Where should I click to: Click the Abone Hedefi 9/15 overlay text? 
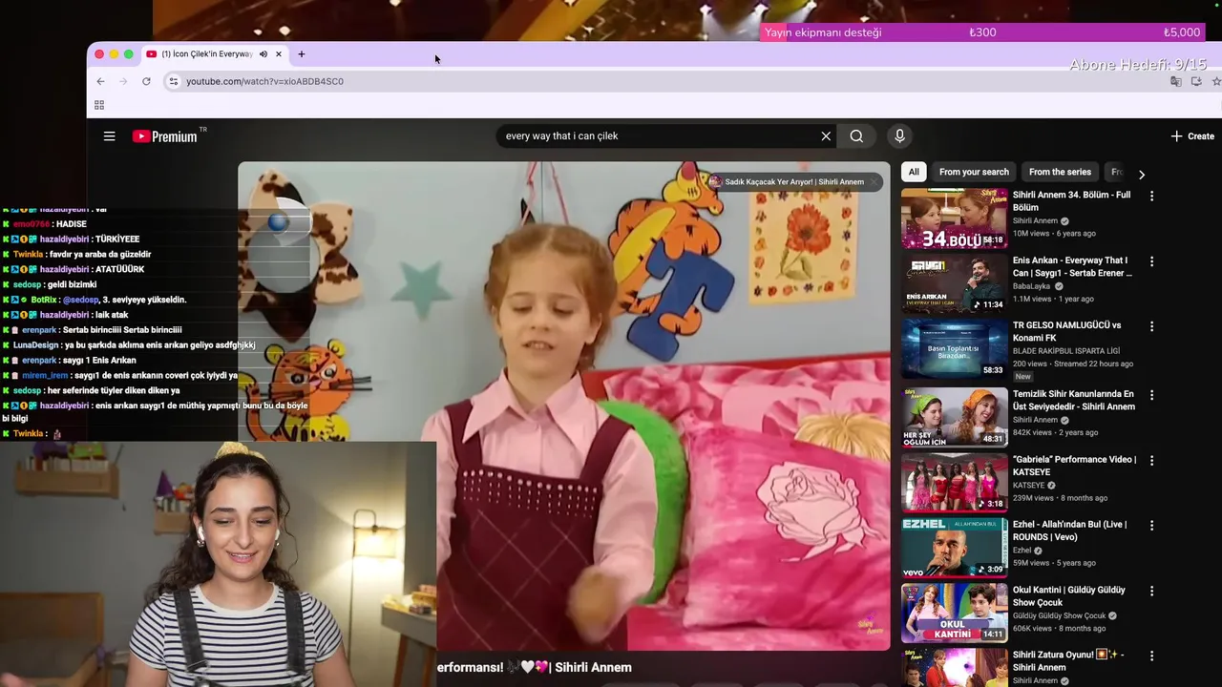coord(1138,65)
